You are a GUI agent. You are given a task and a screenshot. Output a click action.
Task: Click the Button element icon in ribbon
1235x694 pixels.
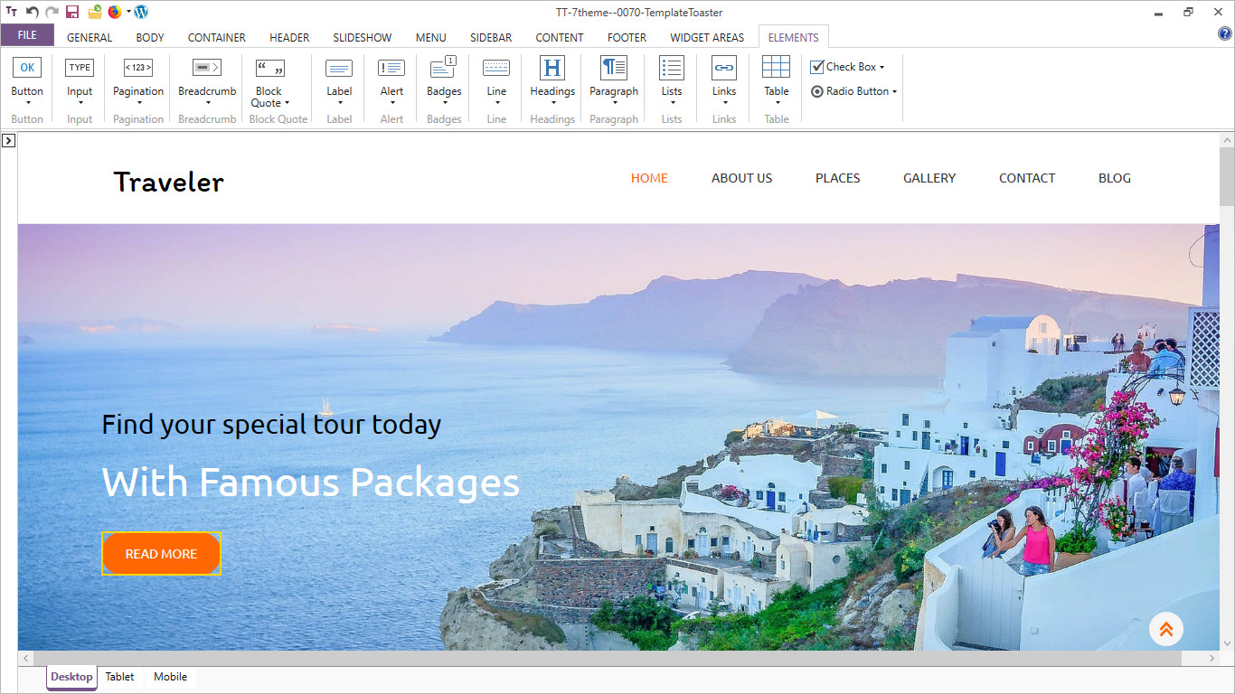[x=27, y=68]
